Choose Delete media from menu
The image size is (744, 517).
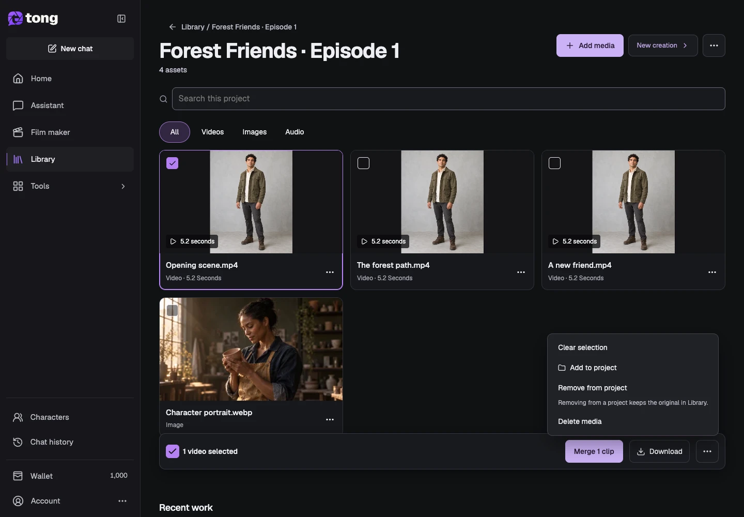point(633,421)
